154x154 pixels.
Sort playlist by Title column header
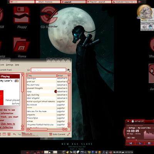tap(42, 75)
